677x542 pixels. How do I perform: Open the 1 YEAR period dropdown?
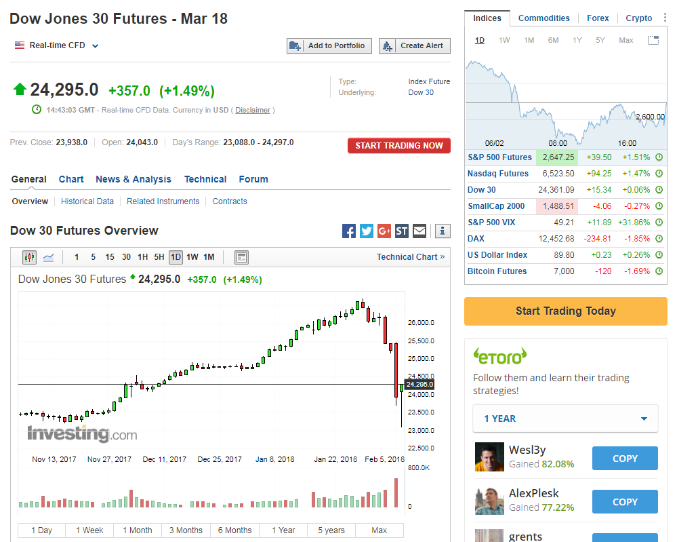pos(565,419)
